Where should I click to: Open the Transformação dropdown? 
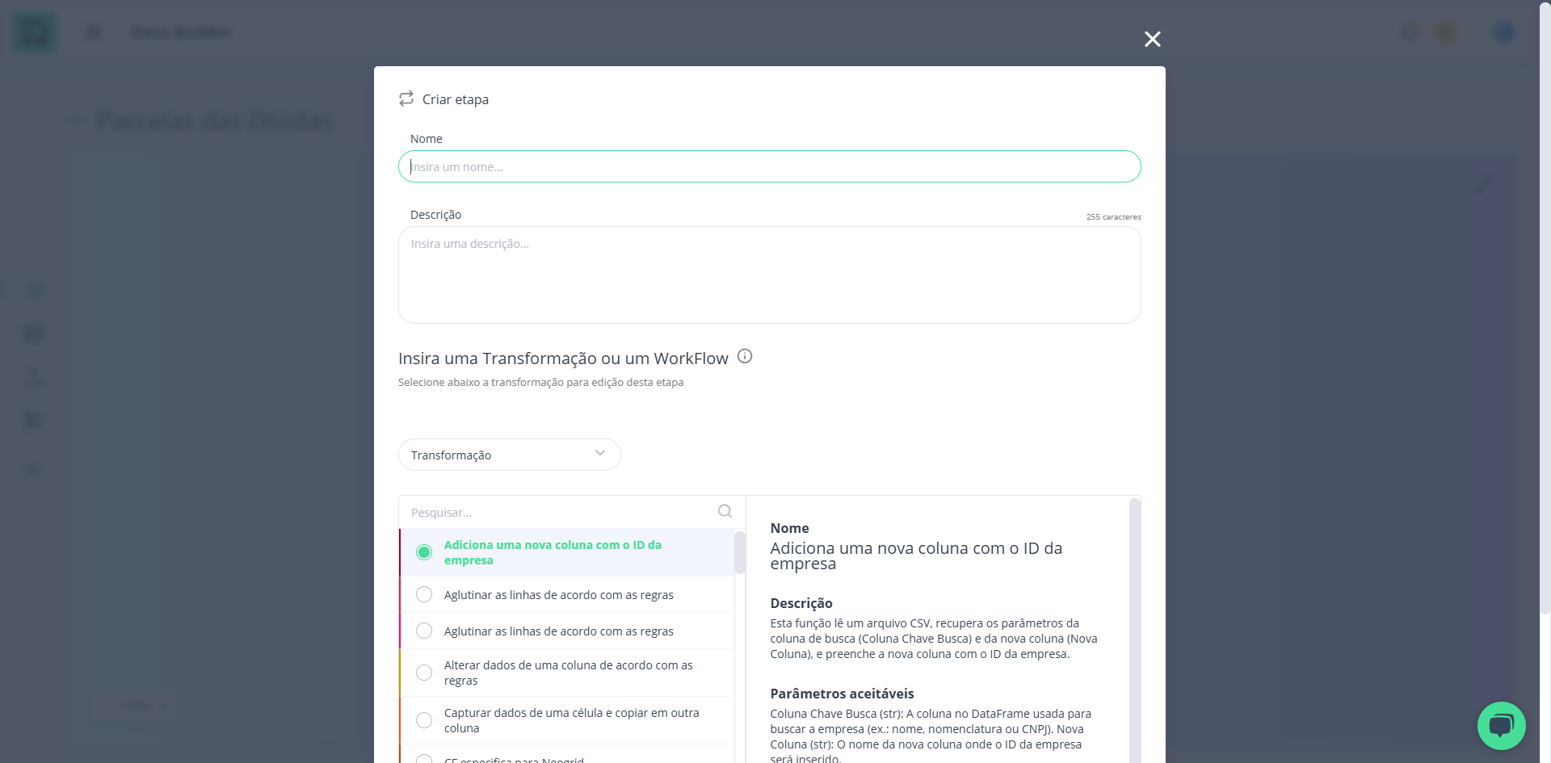[509, 455]
